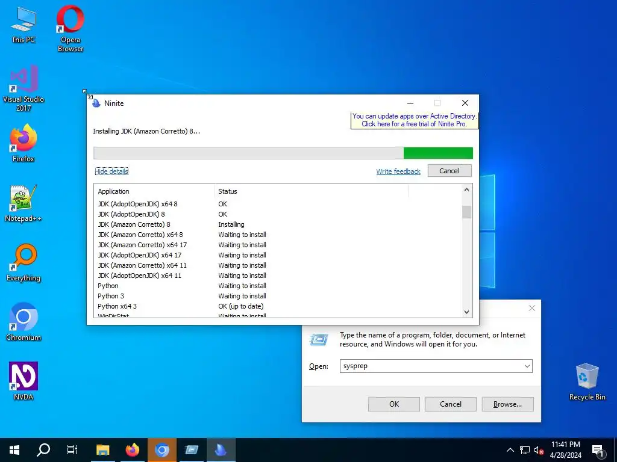
Task: Click the Ninite title bar icon
Action: tap(96, 103)
